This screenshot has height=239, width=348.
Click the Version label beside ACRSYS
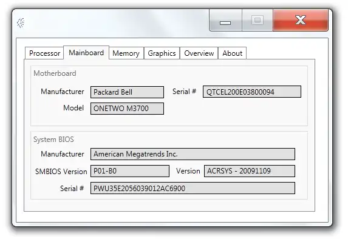(x=188, y=171)
